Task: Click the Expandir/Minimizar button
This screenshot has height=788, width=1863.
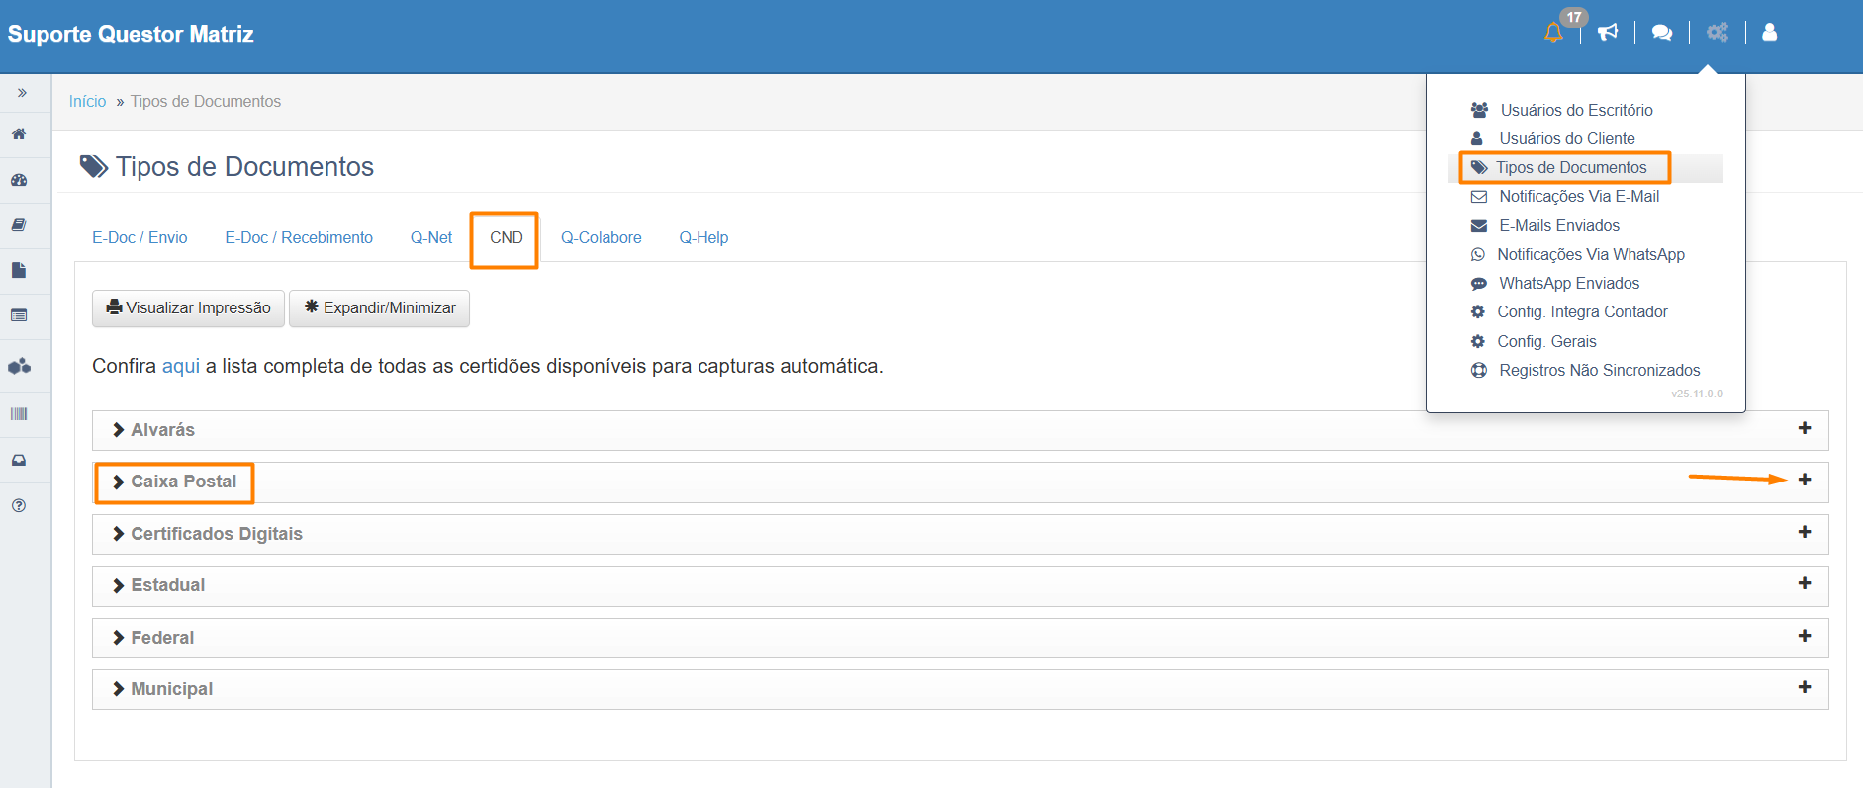Action: click(379, 308)
